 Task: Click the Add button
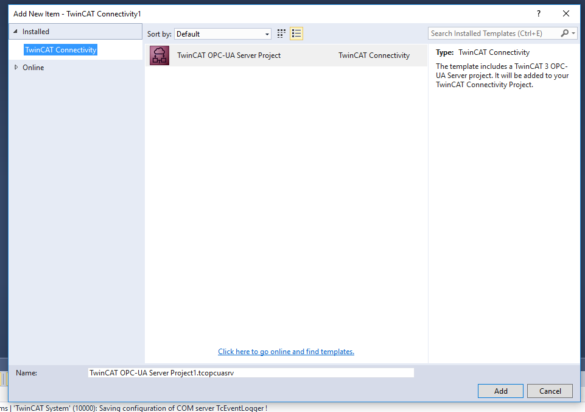point(500,391)
